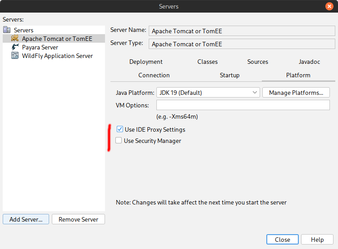
Task: Click the Add Server... button
Action: [26, 219]
